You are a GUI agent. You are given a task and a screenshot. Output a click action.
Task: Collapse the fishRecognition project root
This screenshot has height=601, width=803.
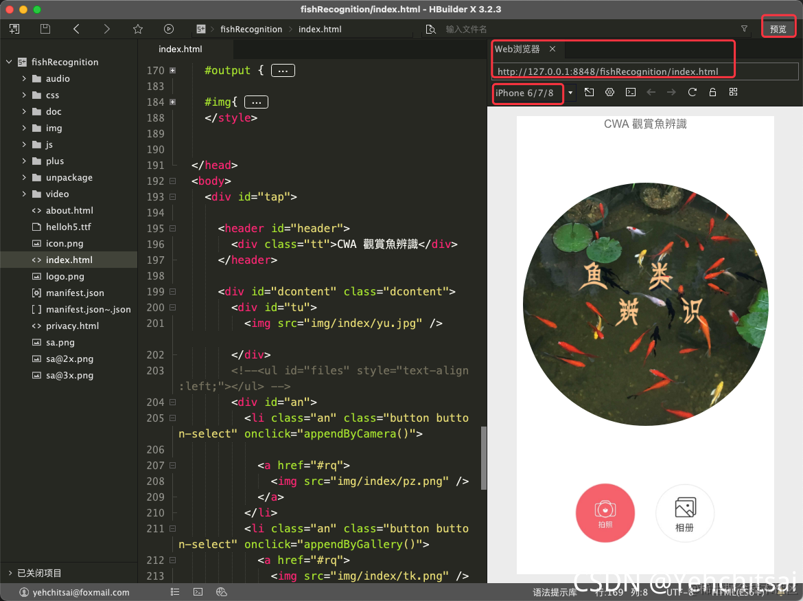(x=9, y=62)
